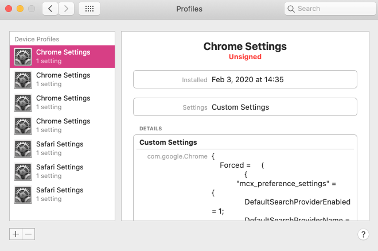Click the gear icon of the last Safari Settings profile
The image size is (378, 251).
[23, 195]
